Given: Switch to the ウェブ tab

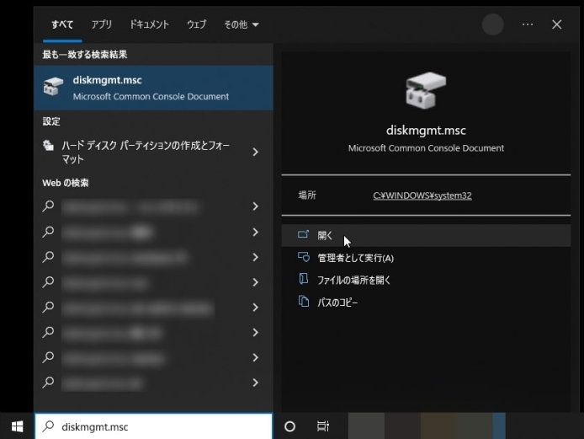Looking at the screenshot, I should (x=196, y=24).
